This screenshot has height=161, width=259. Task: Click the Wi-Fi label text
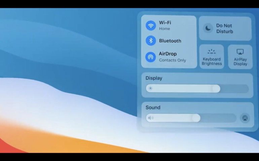165,22
